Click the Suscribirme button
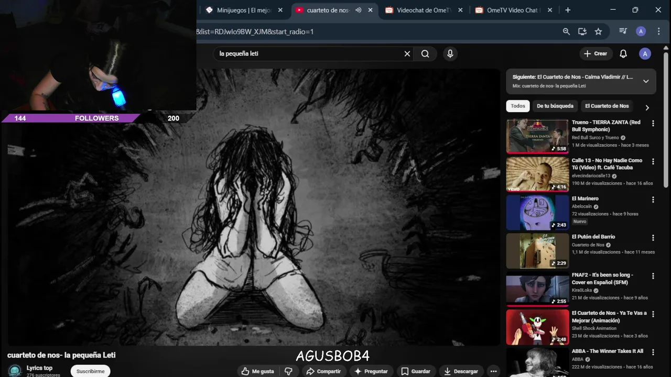Image resolution: width=671 pixels, height=377 pixels. [91, 371]
